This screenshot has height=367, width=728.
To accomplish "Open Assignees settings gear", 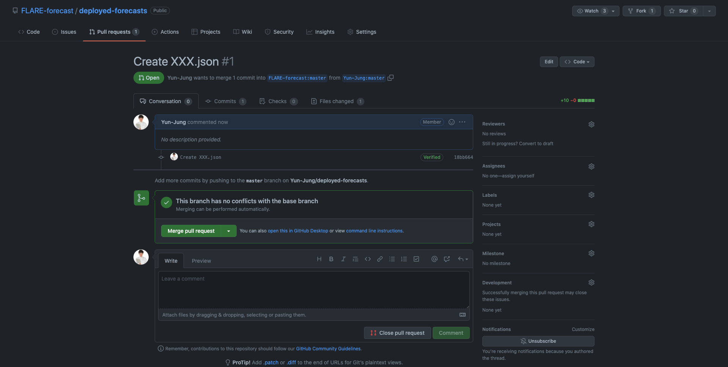I will pos(591,166).
